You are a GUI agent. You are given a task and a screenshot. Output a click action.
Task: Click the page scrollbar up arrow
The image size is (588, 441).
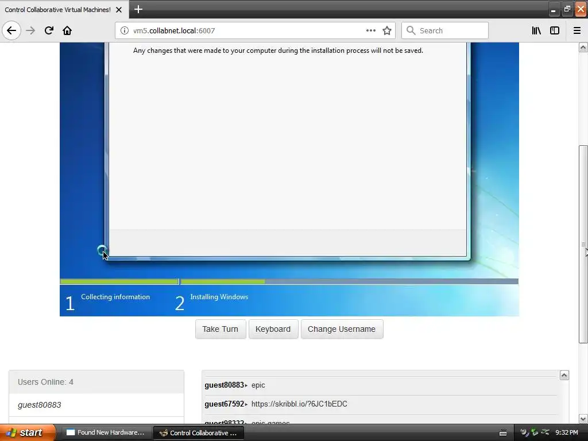[583, 47]
